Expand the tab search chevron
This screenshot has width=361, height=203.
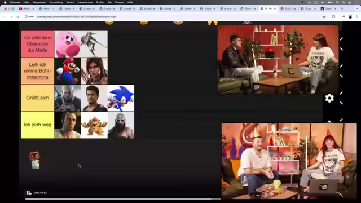(x=358, y=8)
